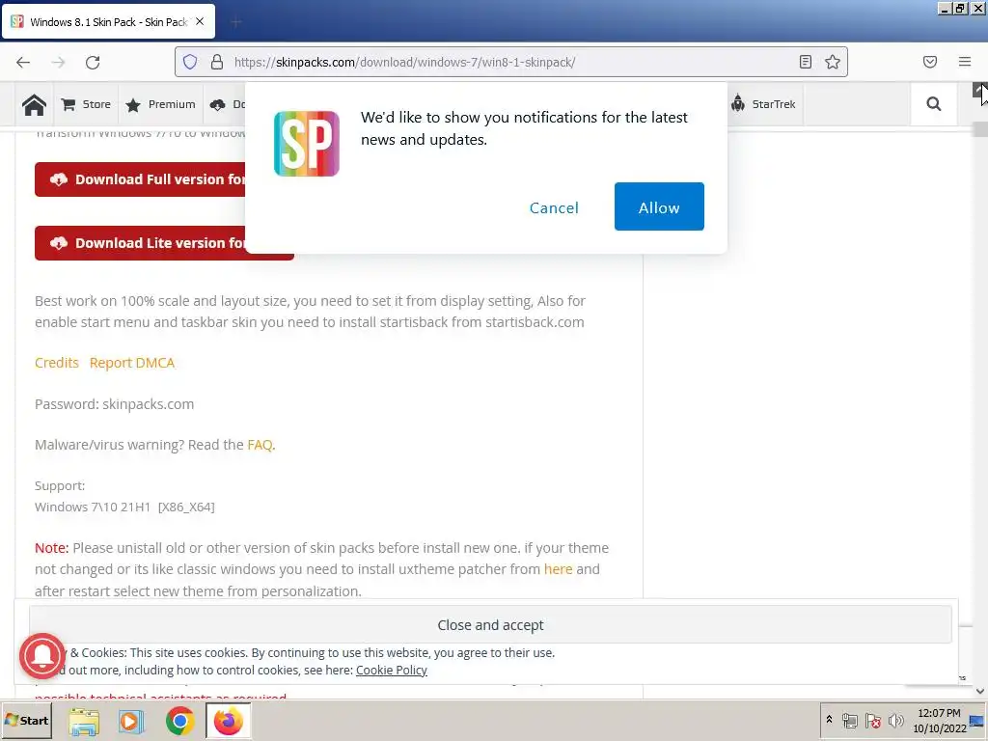Open the Credits link
988x741 pixels.
coord(57,363)
